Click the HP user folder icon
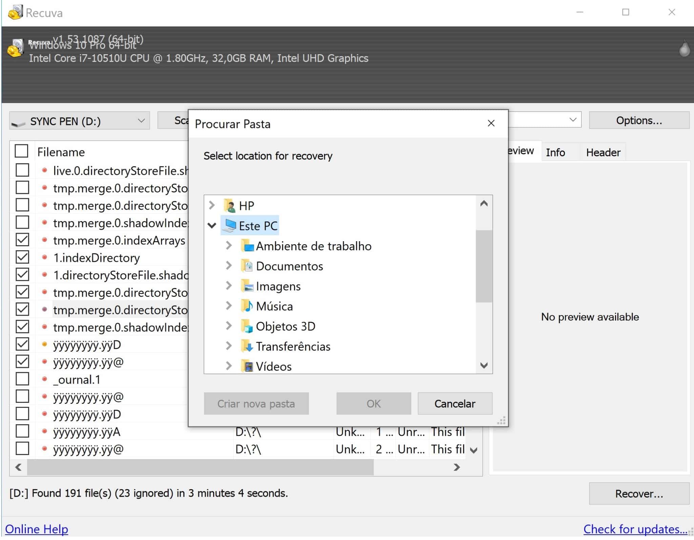 [x=230, y=206]
